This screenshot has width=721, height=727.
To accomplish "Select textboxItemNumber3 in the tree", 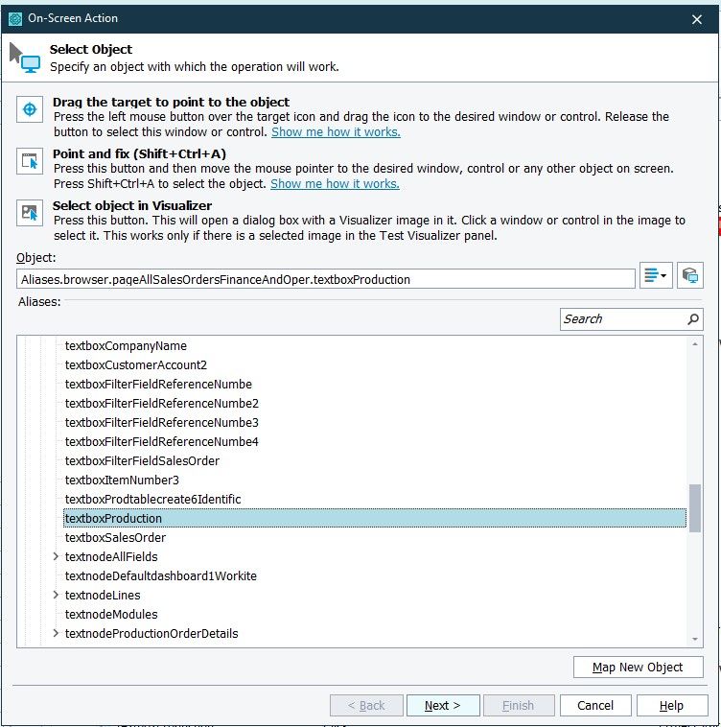I will [122, 480].
